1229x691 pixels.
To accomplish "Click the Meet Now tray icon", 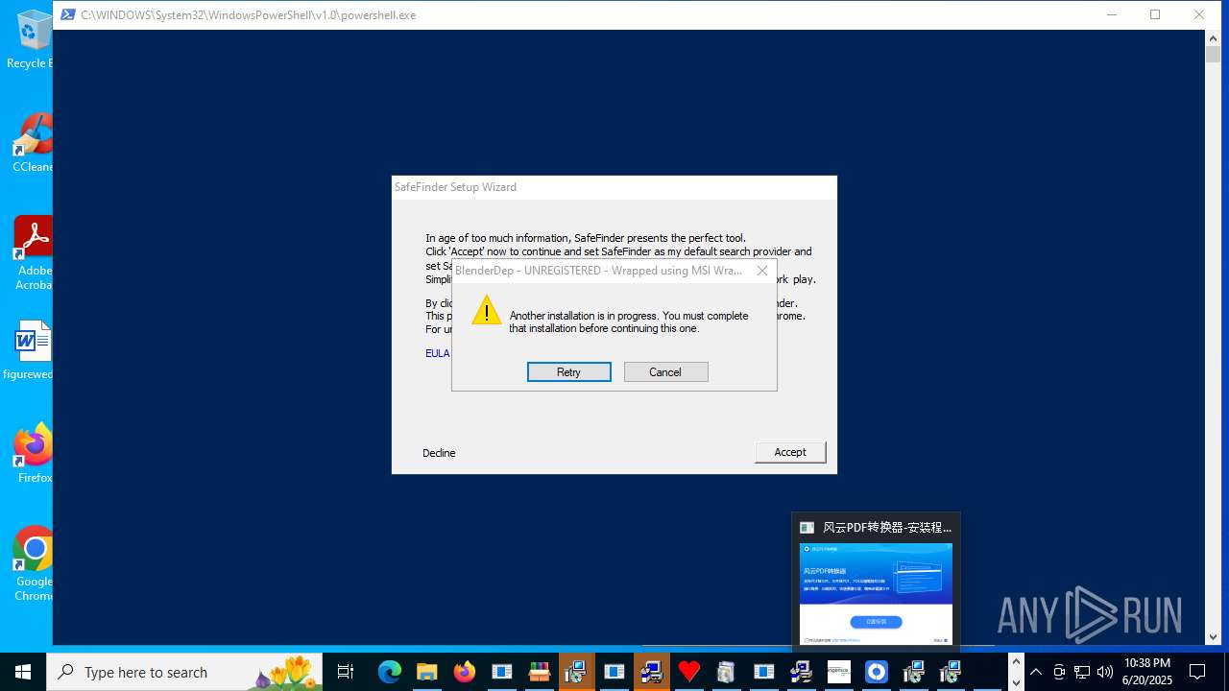I will click(x=1059, y=672).
